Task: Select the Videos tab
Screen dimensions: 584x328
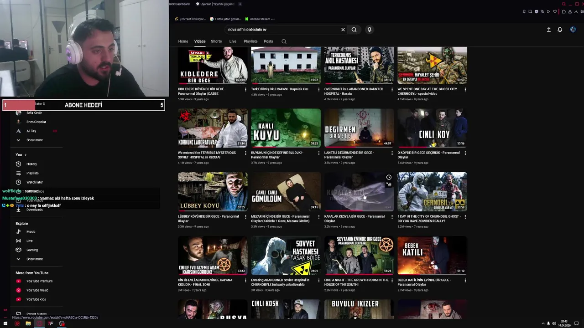Action: pos(200,41)
